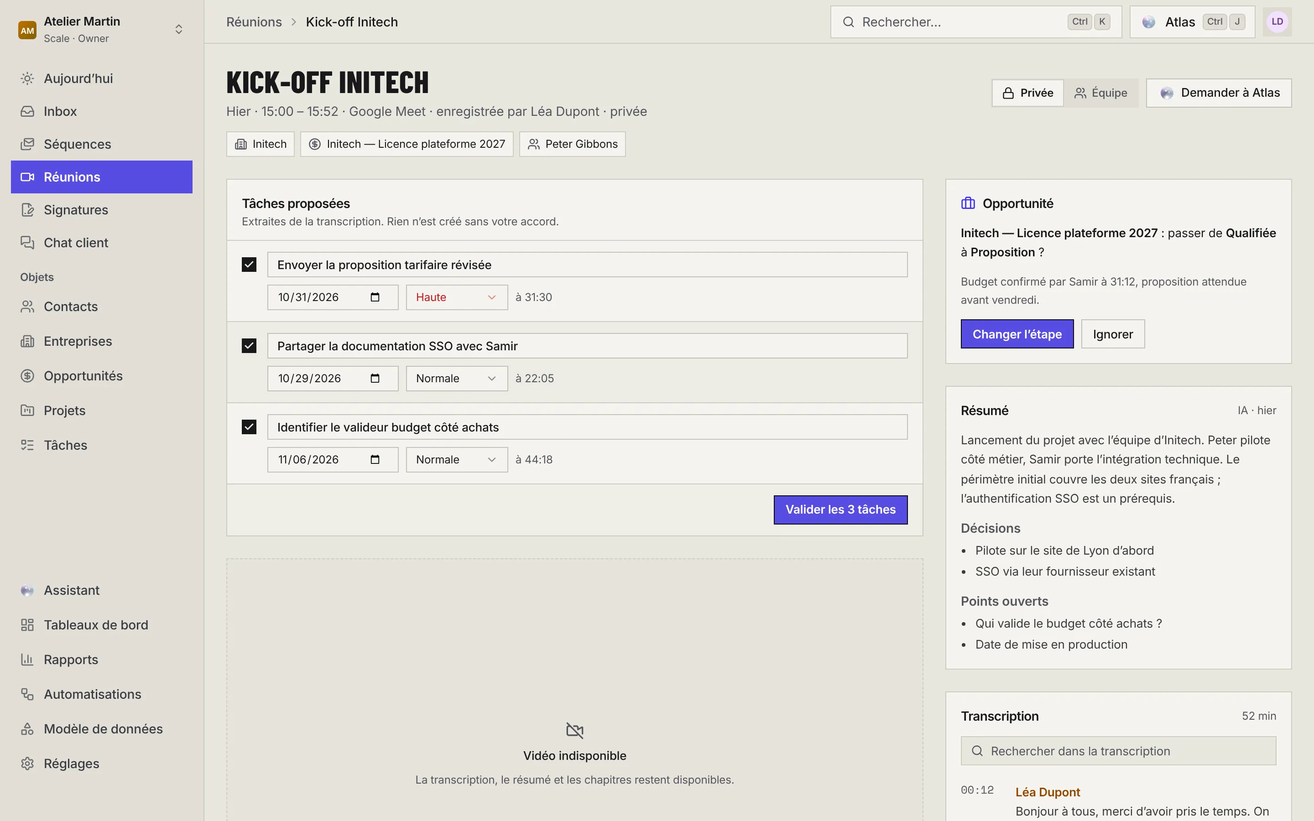Focus Rechercher dans la transcription field
The image size is (1314, 821).
tap(1118, 751)
